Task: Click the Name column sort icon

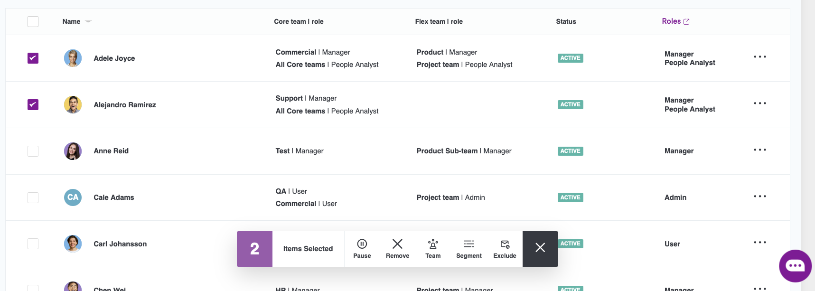Action: tap(88, 22)
